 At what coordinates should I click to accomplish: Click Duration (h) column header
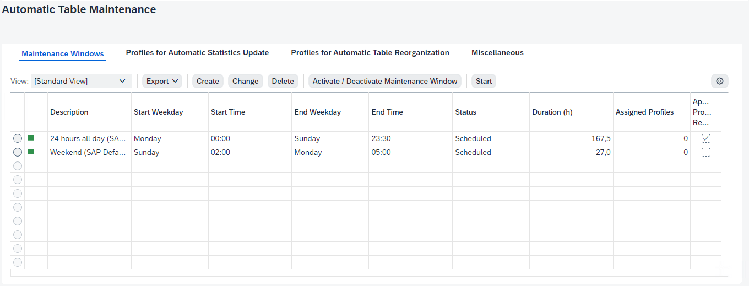pyautogui.click(x=572, y=112)
